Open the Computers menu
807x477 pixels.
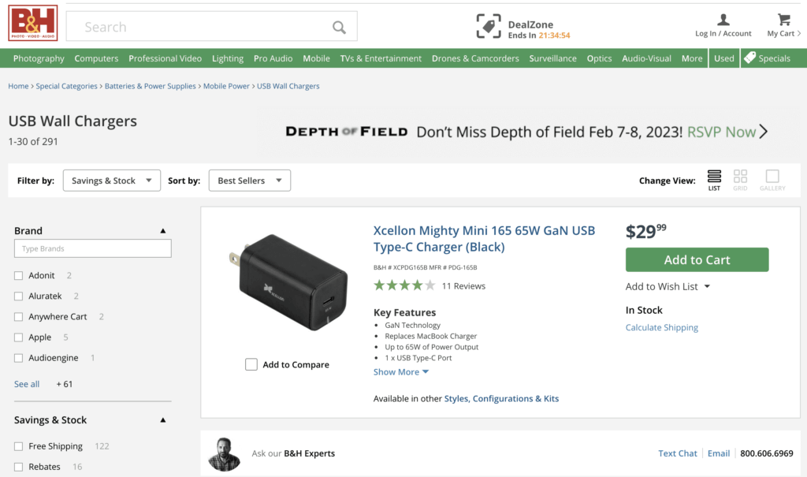pyautogui.click(x=96, y=58)
